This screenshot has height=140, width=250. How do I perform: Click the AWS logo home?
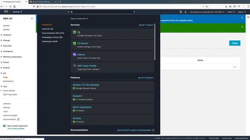pyautogui.click(x=6, y=12)
